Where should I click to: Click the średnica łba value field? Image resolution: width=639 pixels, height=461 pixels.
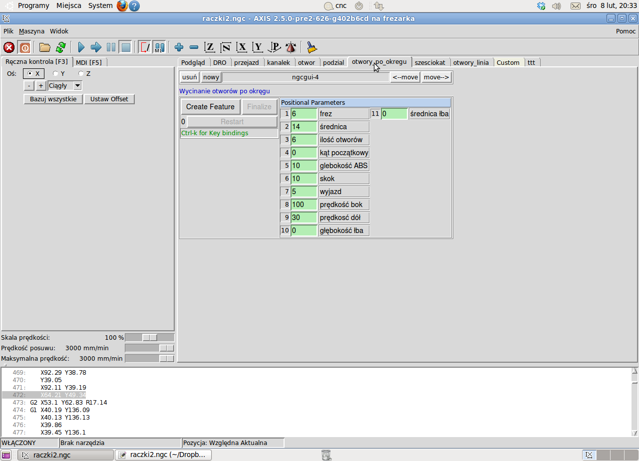click(x=394, y=114)
